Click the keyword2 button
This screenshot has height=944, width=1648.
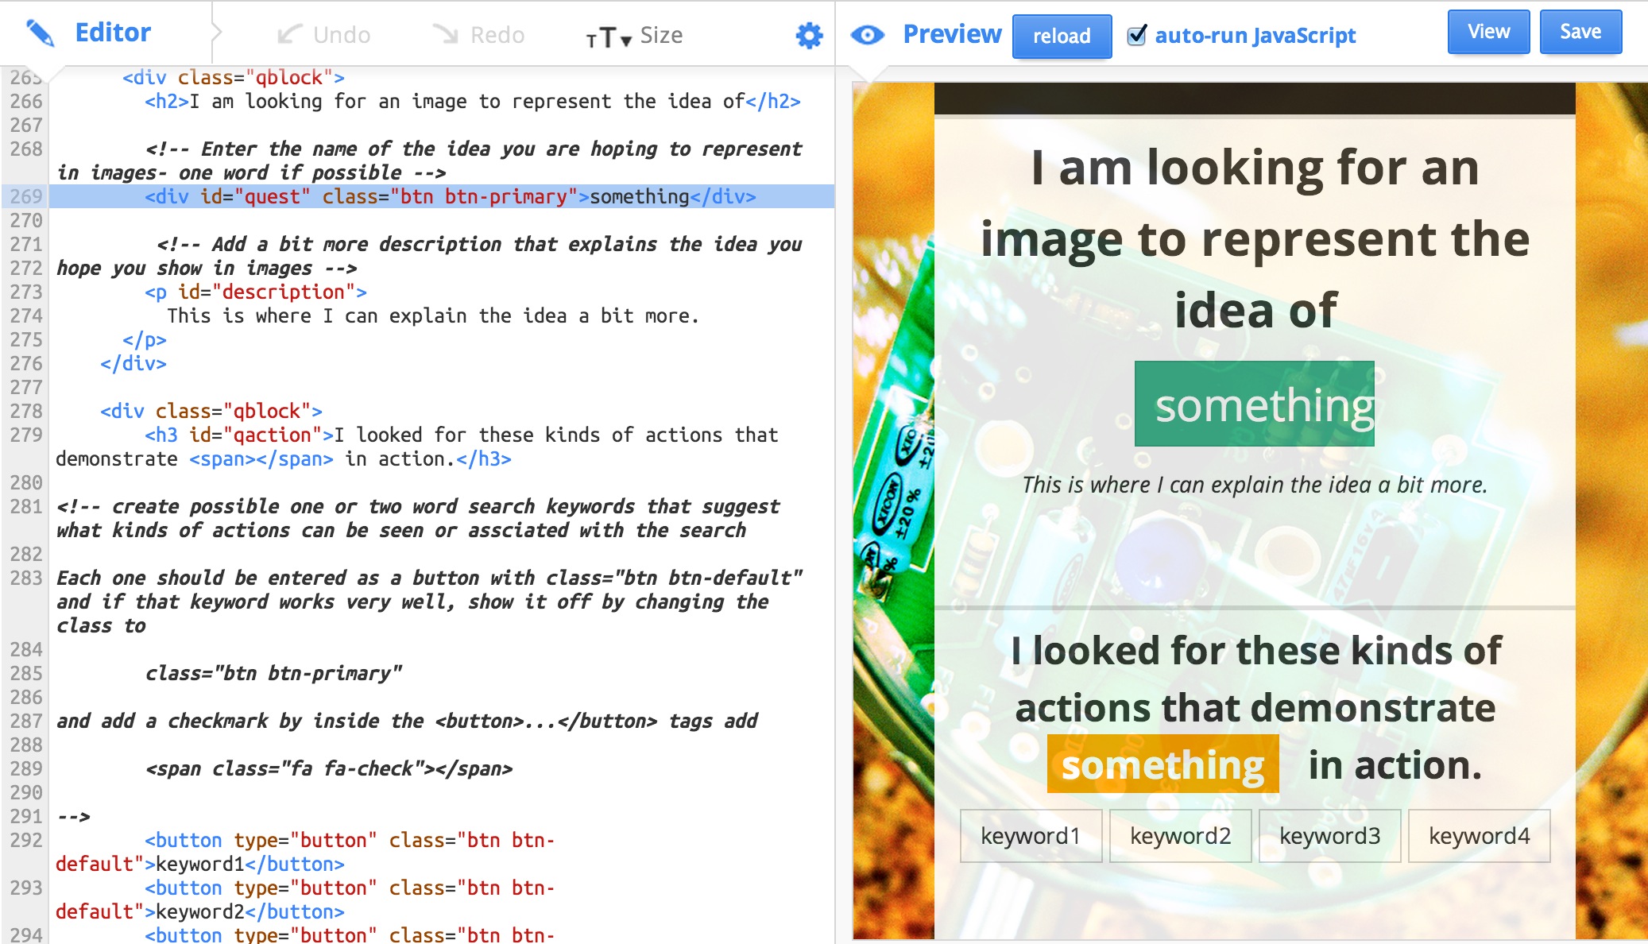(1180, 835)
